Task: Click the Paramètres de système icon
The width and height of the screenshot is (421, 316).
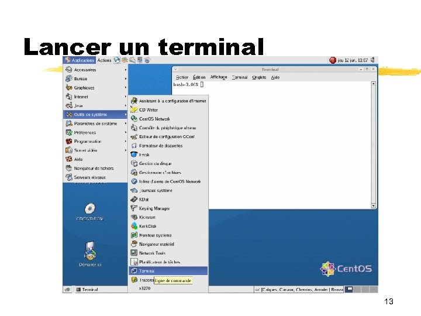Action: [69, 123]
